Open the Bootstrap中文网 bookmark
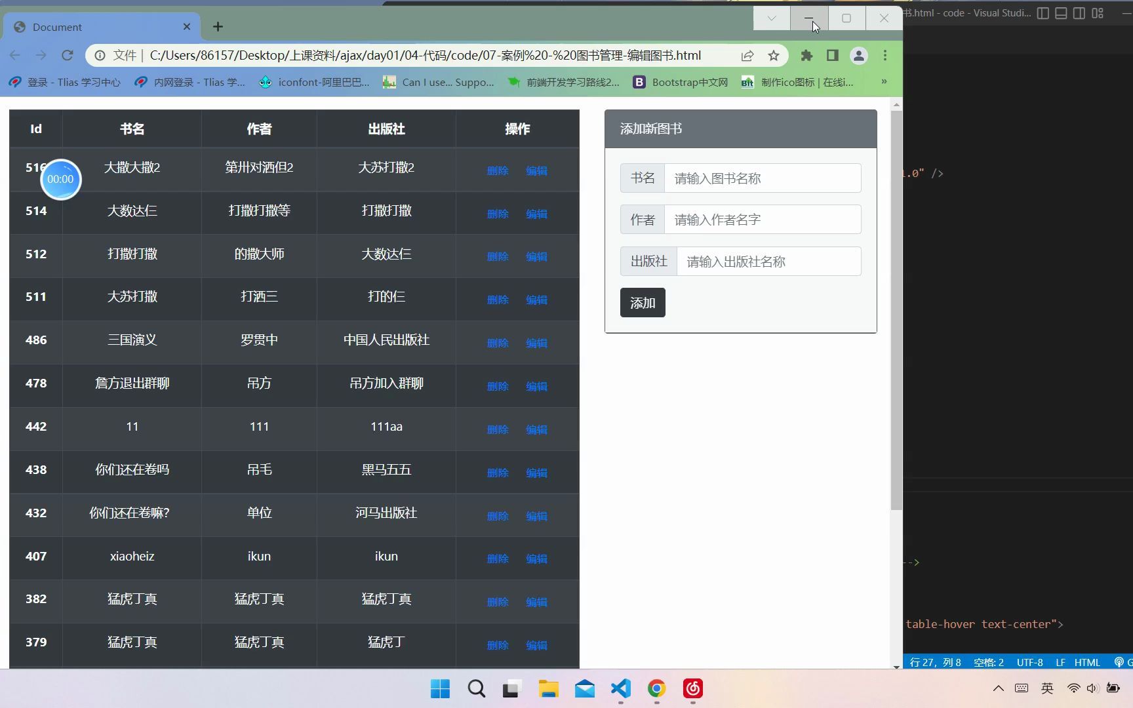 pyautogui.click(x=681, y=82)
